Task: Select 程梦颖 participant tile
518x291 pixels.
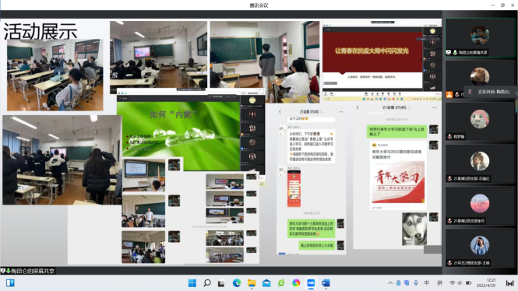Action: (480, 121)
